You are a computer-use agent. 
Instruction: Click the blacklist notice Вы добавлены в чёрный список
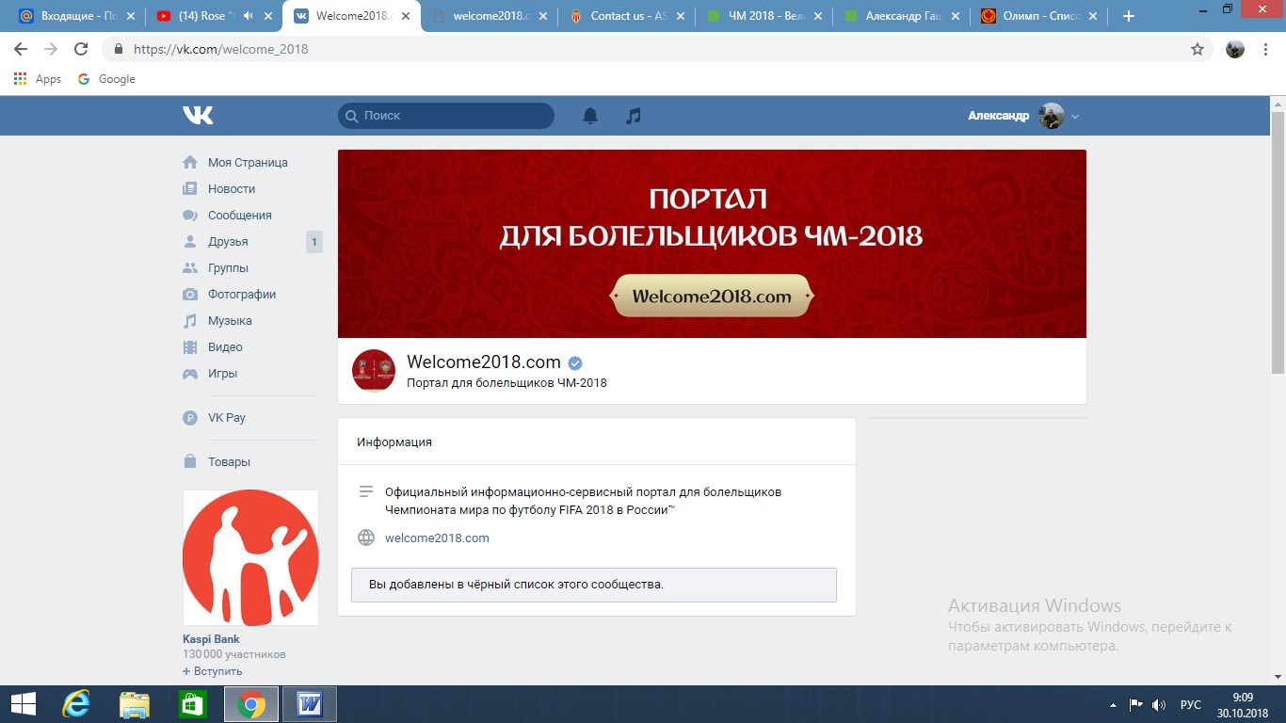click(x=594, y=585)
